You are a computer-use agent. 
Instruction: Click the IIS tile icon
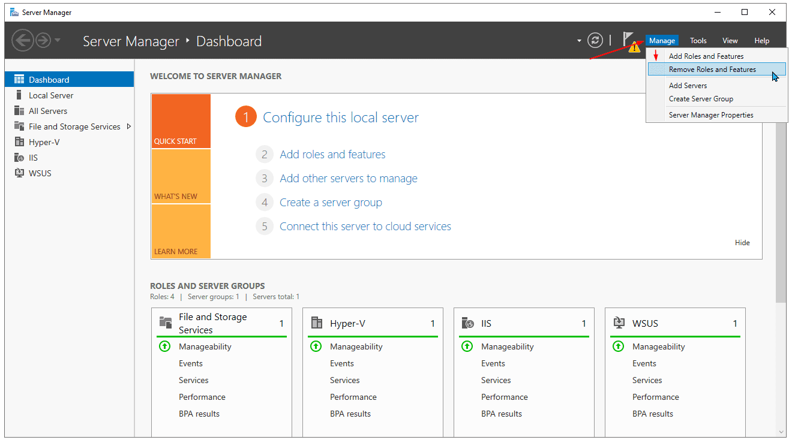point(468,323)
